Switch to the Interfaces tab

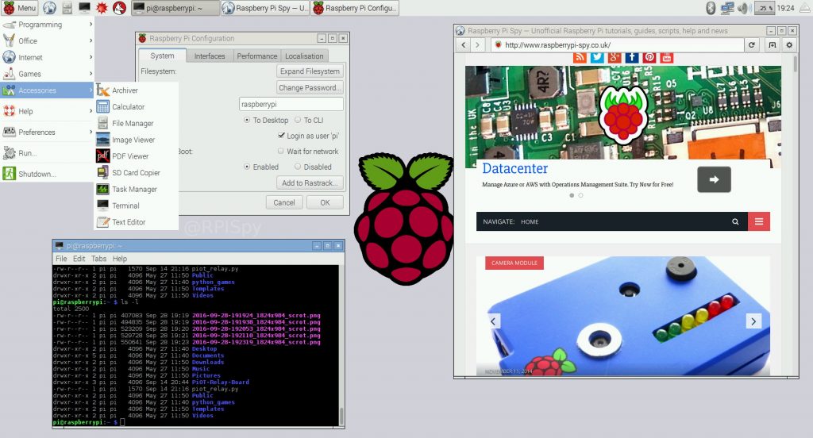pyautogui.click(x=210, y=56)
